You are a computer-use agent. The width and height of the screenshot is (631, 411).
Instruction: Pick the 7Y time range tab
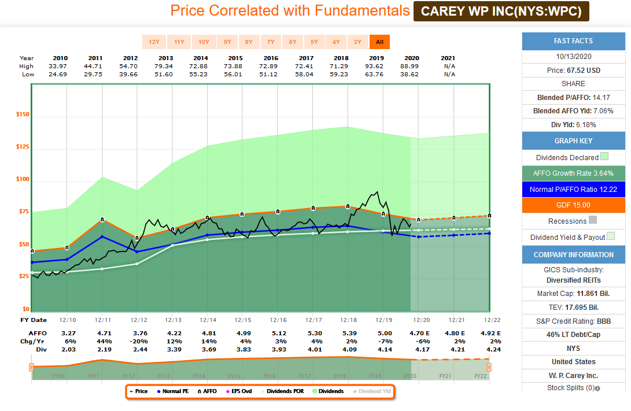click(x=271, y=42)
